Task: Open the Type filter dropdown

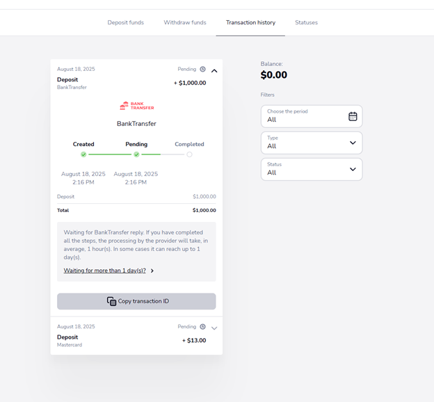Action: coord(312,143)
